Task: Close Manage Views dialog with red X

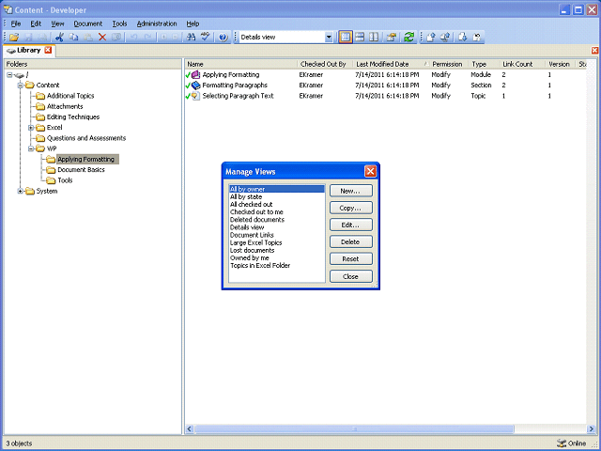Action: point(370,171)
